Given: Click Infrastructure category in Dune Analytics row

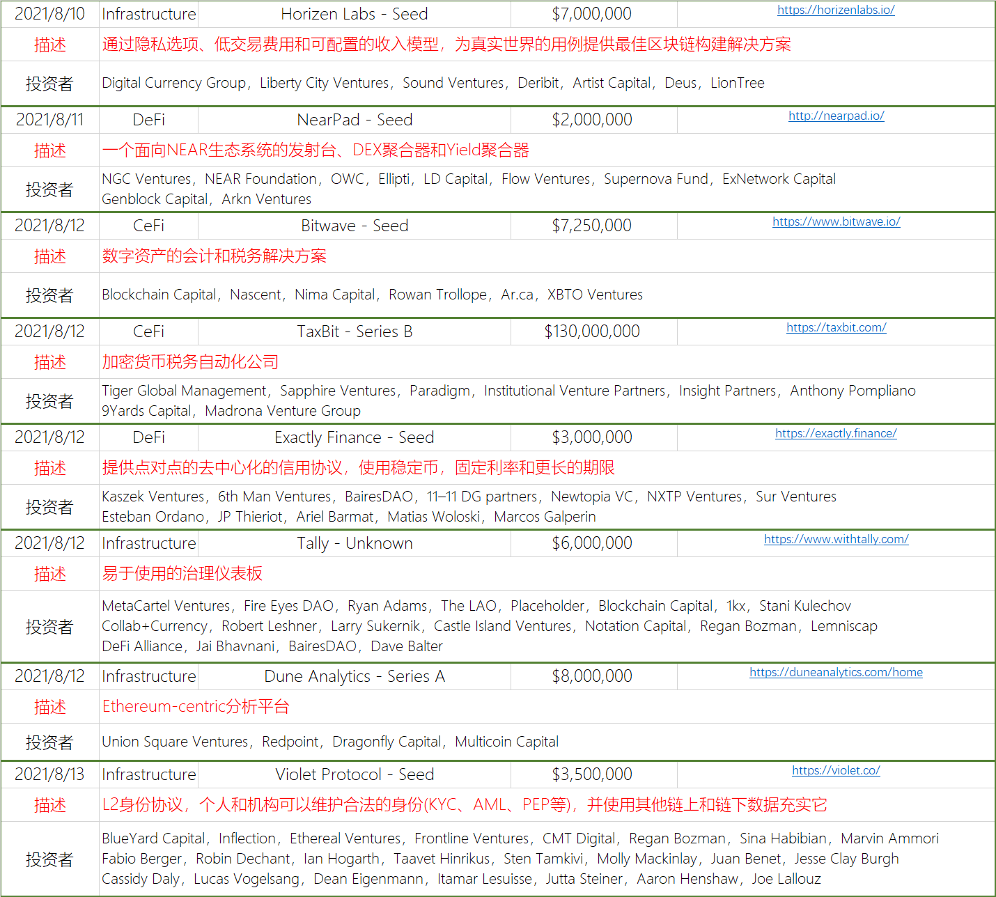Looking at the screenshot, I should pos(149,676).
